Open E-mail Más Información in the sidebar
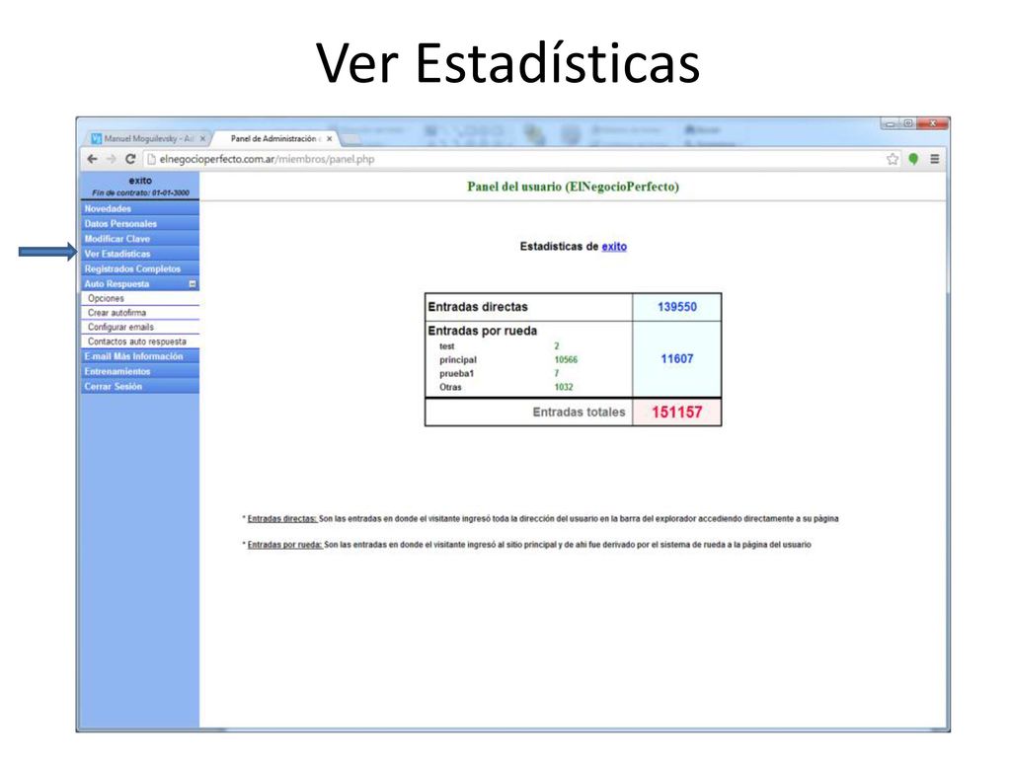1011x758 pixels. point(140,356)
